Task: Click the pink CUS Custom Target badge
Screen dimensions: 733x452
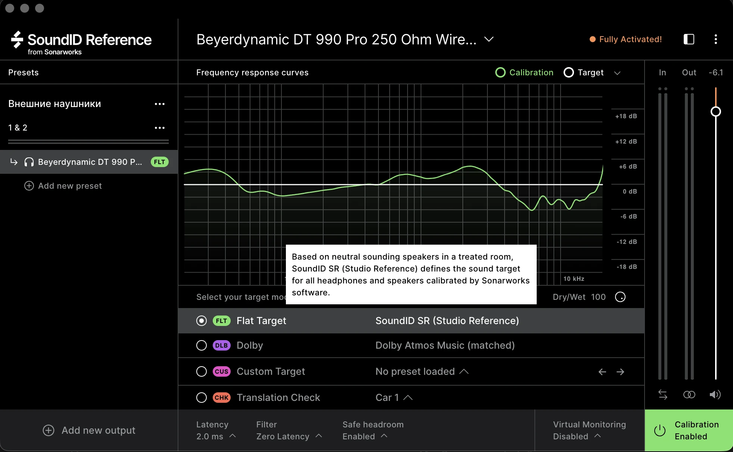Action: tap(221, 371)
